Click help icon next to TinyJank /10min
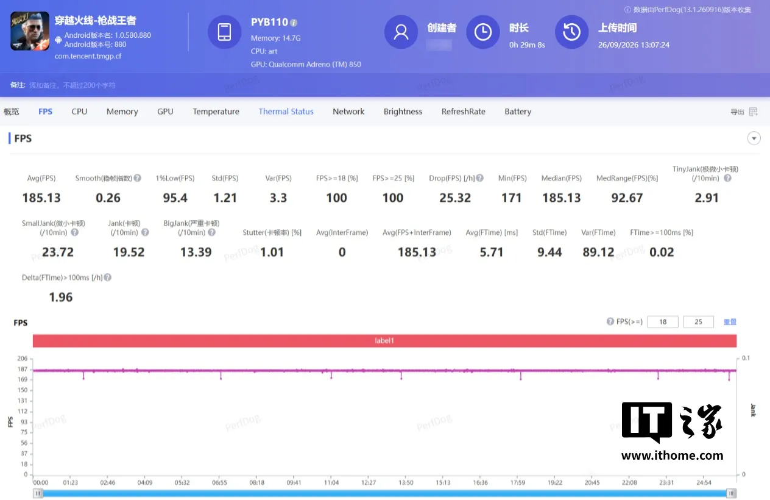The width and height of the screenshot is (770, 500). (727, 178)
